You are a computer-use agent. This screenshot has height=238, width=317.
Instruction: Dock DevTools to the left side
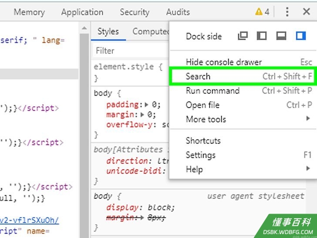(262, 36)
